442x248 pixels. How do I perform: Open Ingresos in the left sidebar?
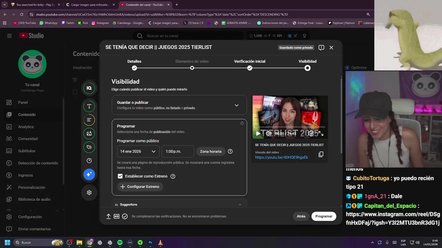32,175
